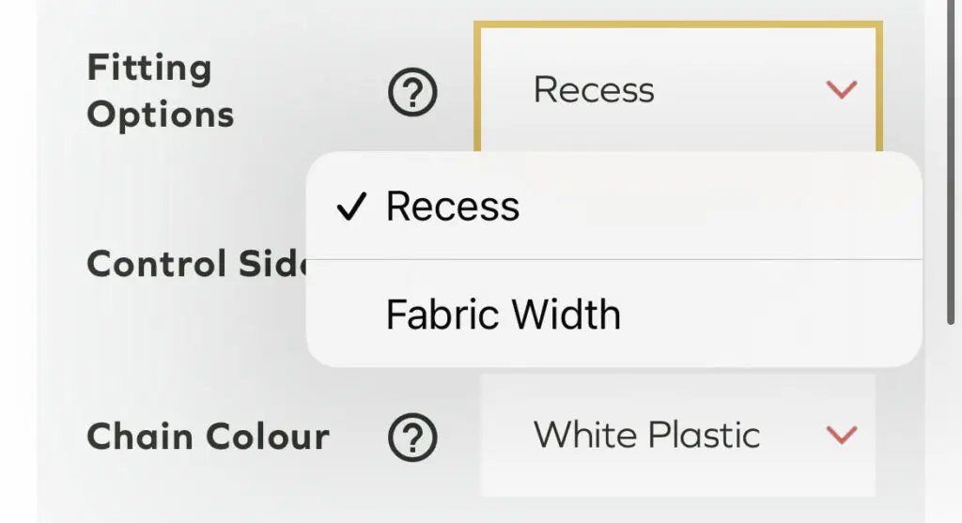Click the question mark icon next to Chain Colour
The width and height of the screenshot is (962, 523).
pos(413,437)
